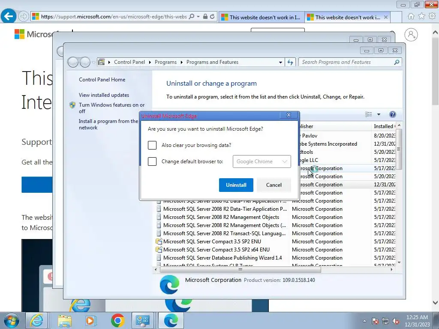The height and width of the screenshot is (329, 439).
Task: Click the Home icon in Internet Explorer
Action: (x=411, y=16)
